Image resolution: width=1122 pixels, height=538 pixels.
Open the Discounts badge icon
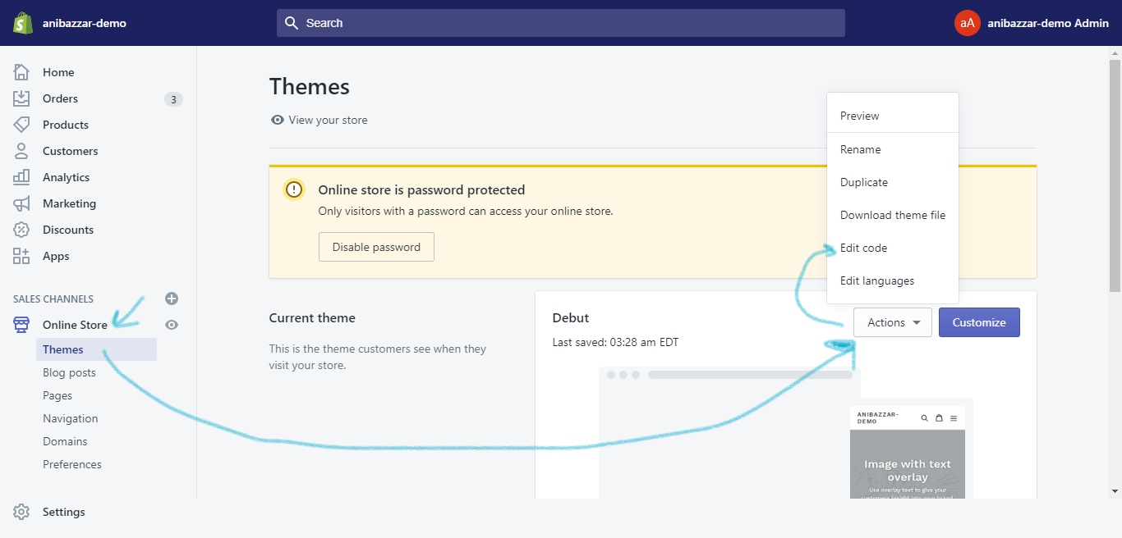[x=21, y=230]
